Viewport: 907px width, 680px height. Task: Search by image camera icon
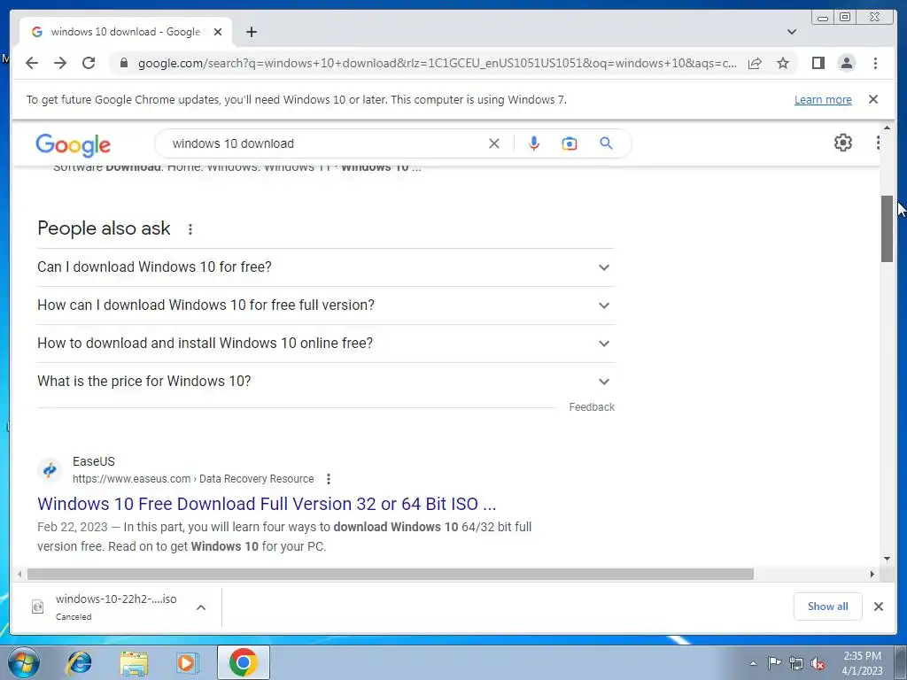tap(570, 143)
